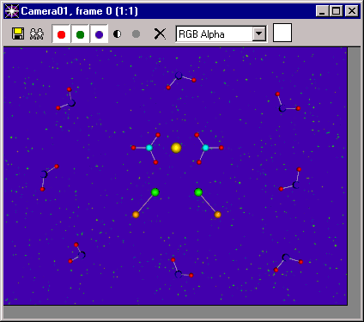Enable the monochrome gray circle button

(136, 34)
